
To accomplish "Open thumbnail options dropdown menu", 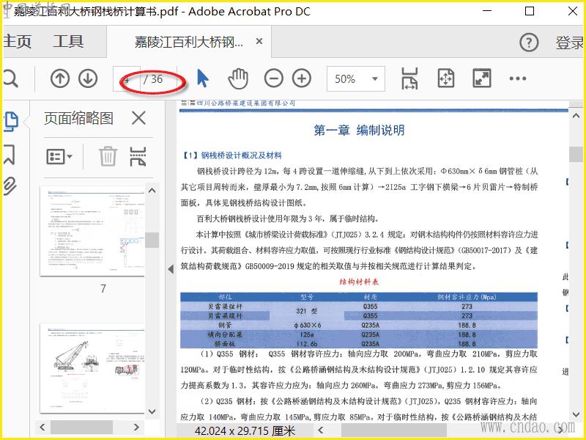I will coord(59,156).
